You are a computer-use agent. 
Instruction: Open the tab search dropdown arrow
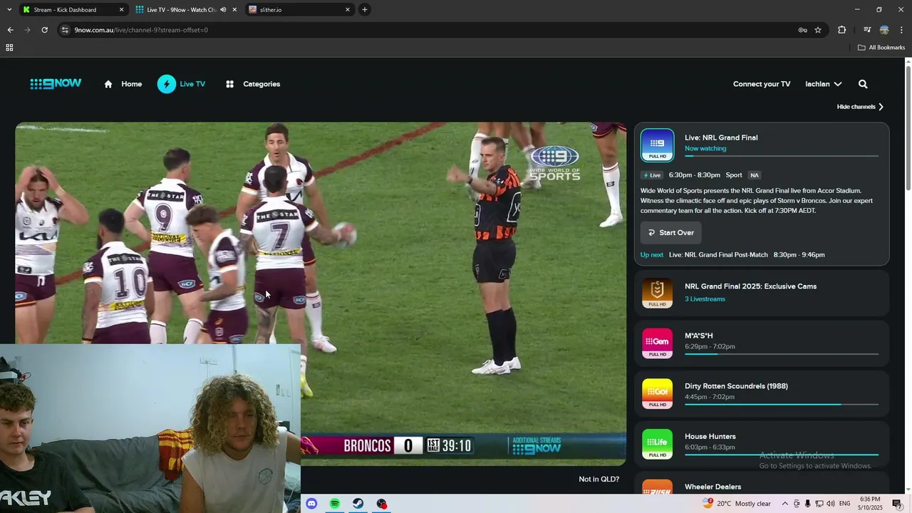point(9,10)
